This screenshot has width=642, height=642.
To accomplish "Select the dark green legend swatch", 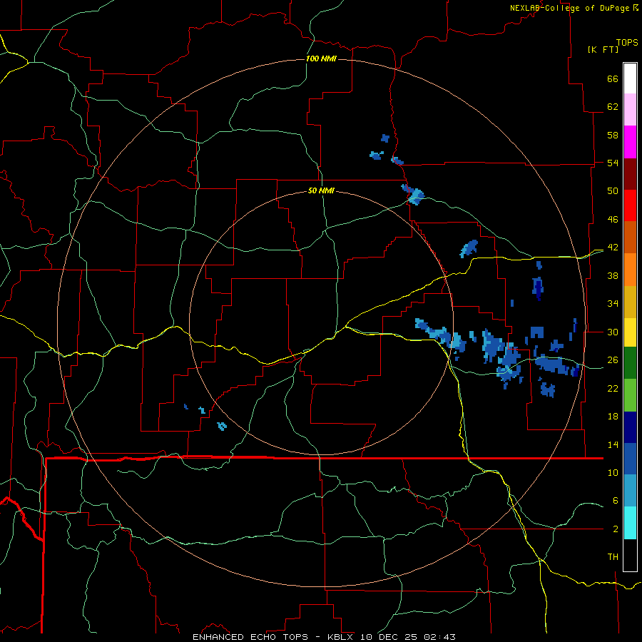I will click(x=630, y=363).
